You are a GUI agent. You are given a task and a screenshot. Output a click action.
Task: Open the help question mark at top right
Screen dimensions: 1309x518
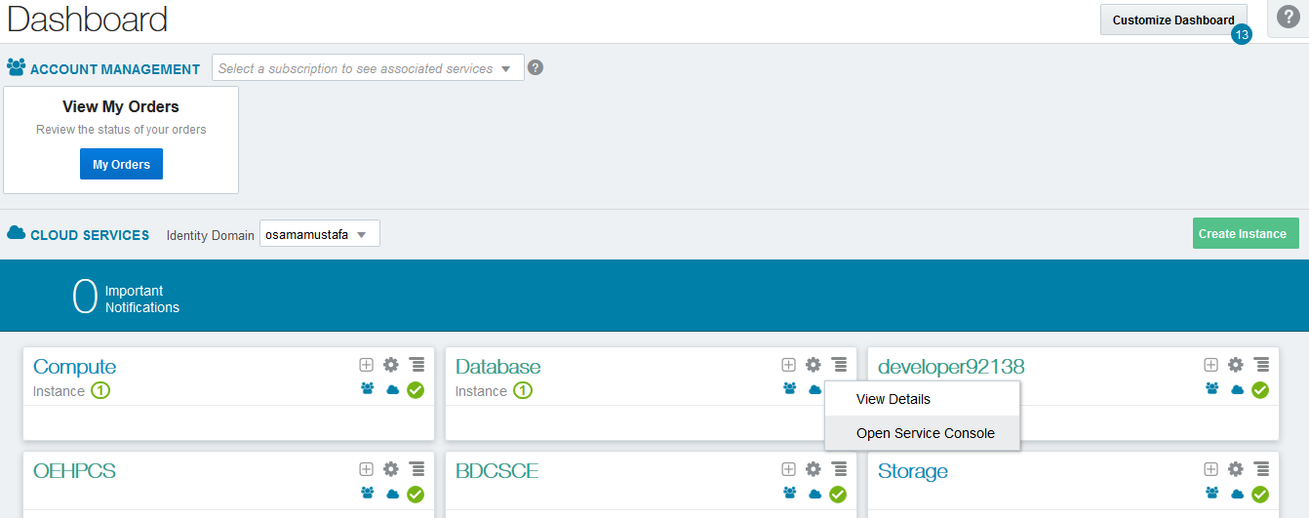pos(1288,18)
